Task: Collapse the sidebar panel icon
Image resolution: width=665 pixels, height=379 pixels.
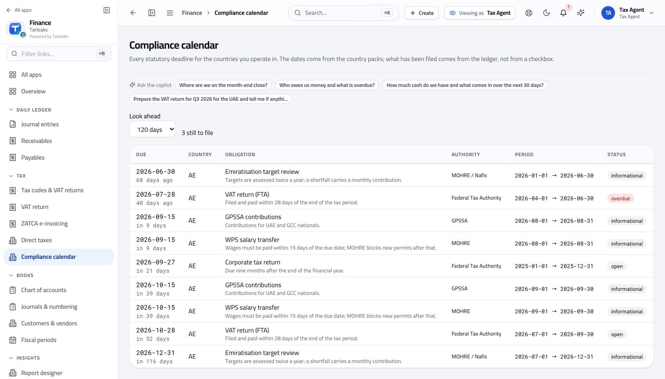Action: pos(107,10)
